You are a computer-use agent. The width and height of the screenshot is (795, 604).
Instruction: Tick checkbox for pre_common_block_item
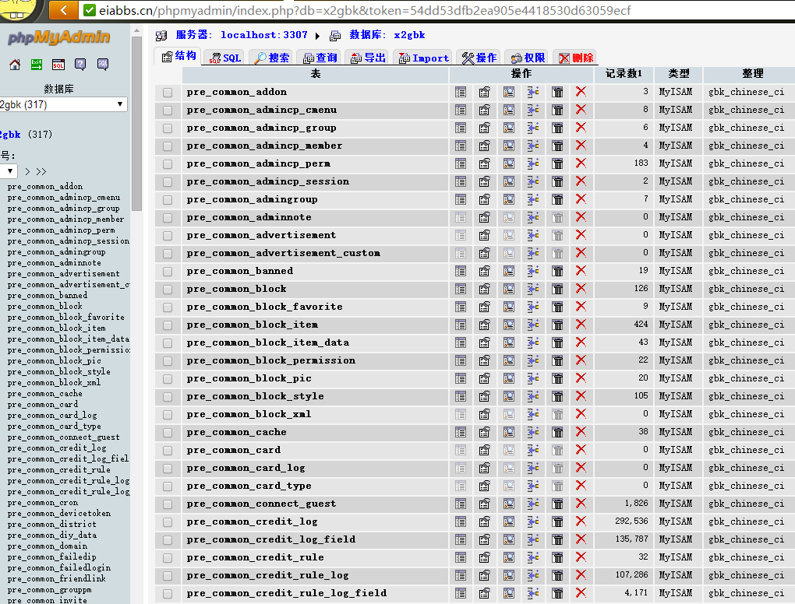[x=168, y=325]
